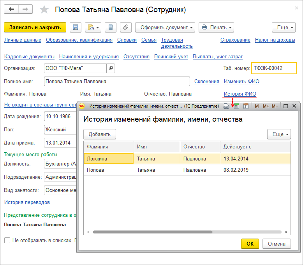The image size is (303, 265).
Task: Open the 'Налог на доходы' section
Action: [275, 40]
